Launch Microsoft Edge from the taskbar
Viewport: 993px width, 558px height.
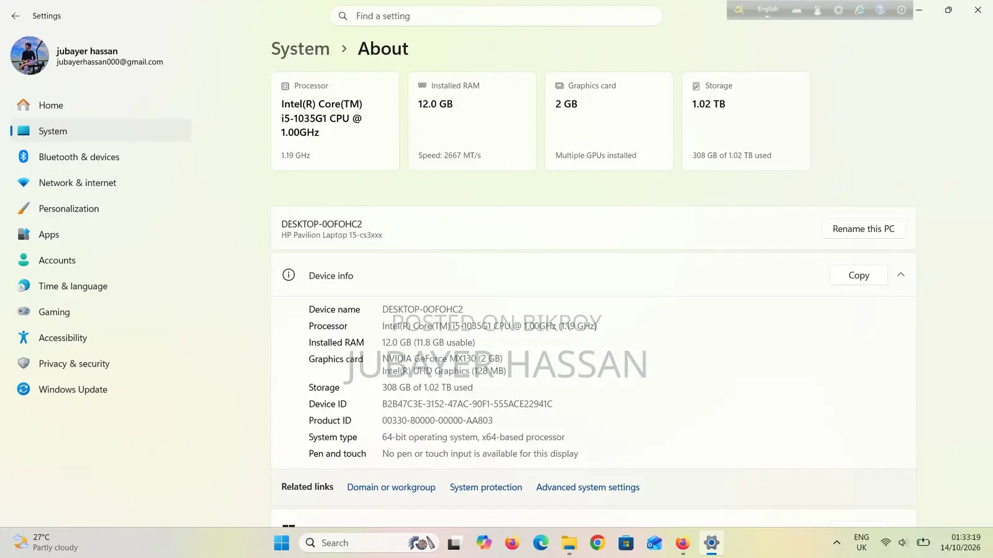pos(541,543)
